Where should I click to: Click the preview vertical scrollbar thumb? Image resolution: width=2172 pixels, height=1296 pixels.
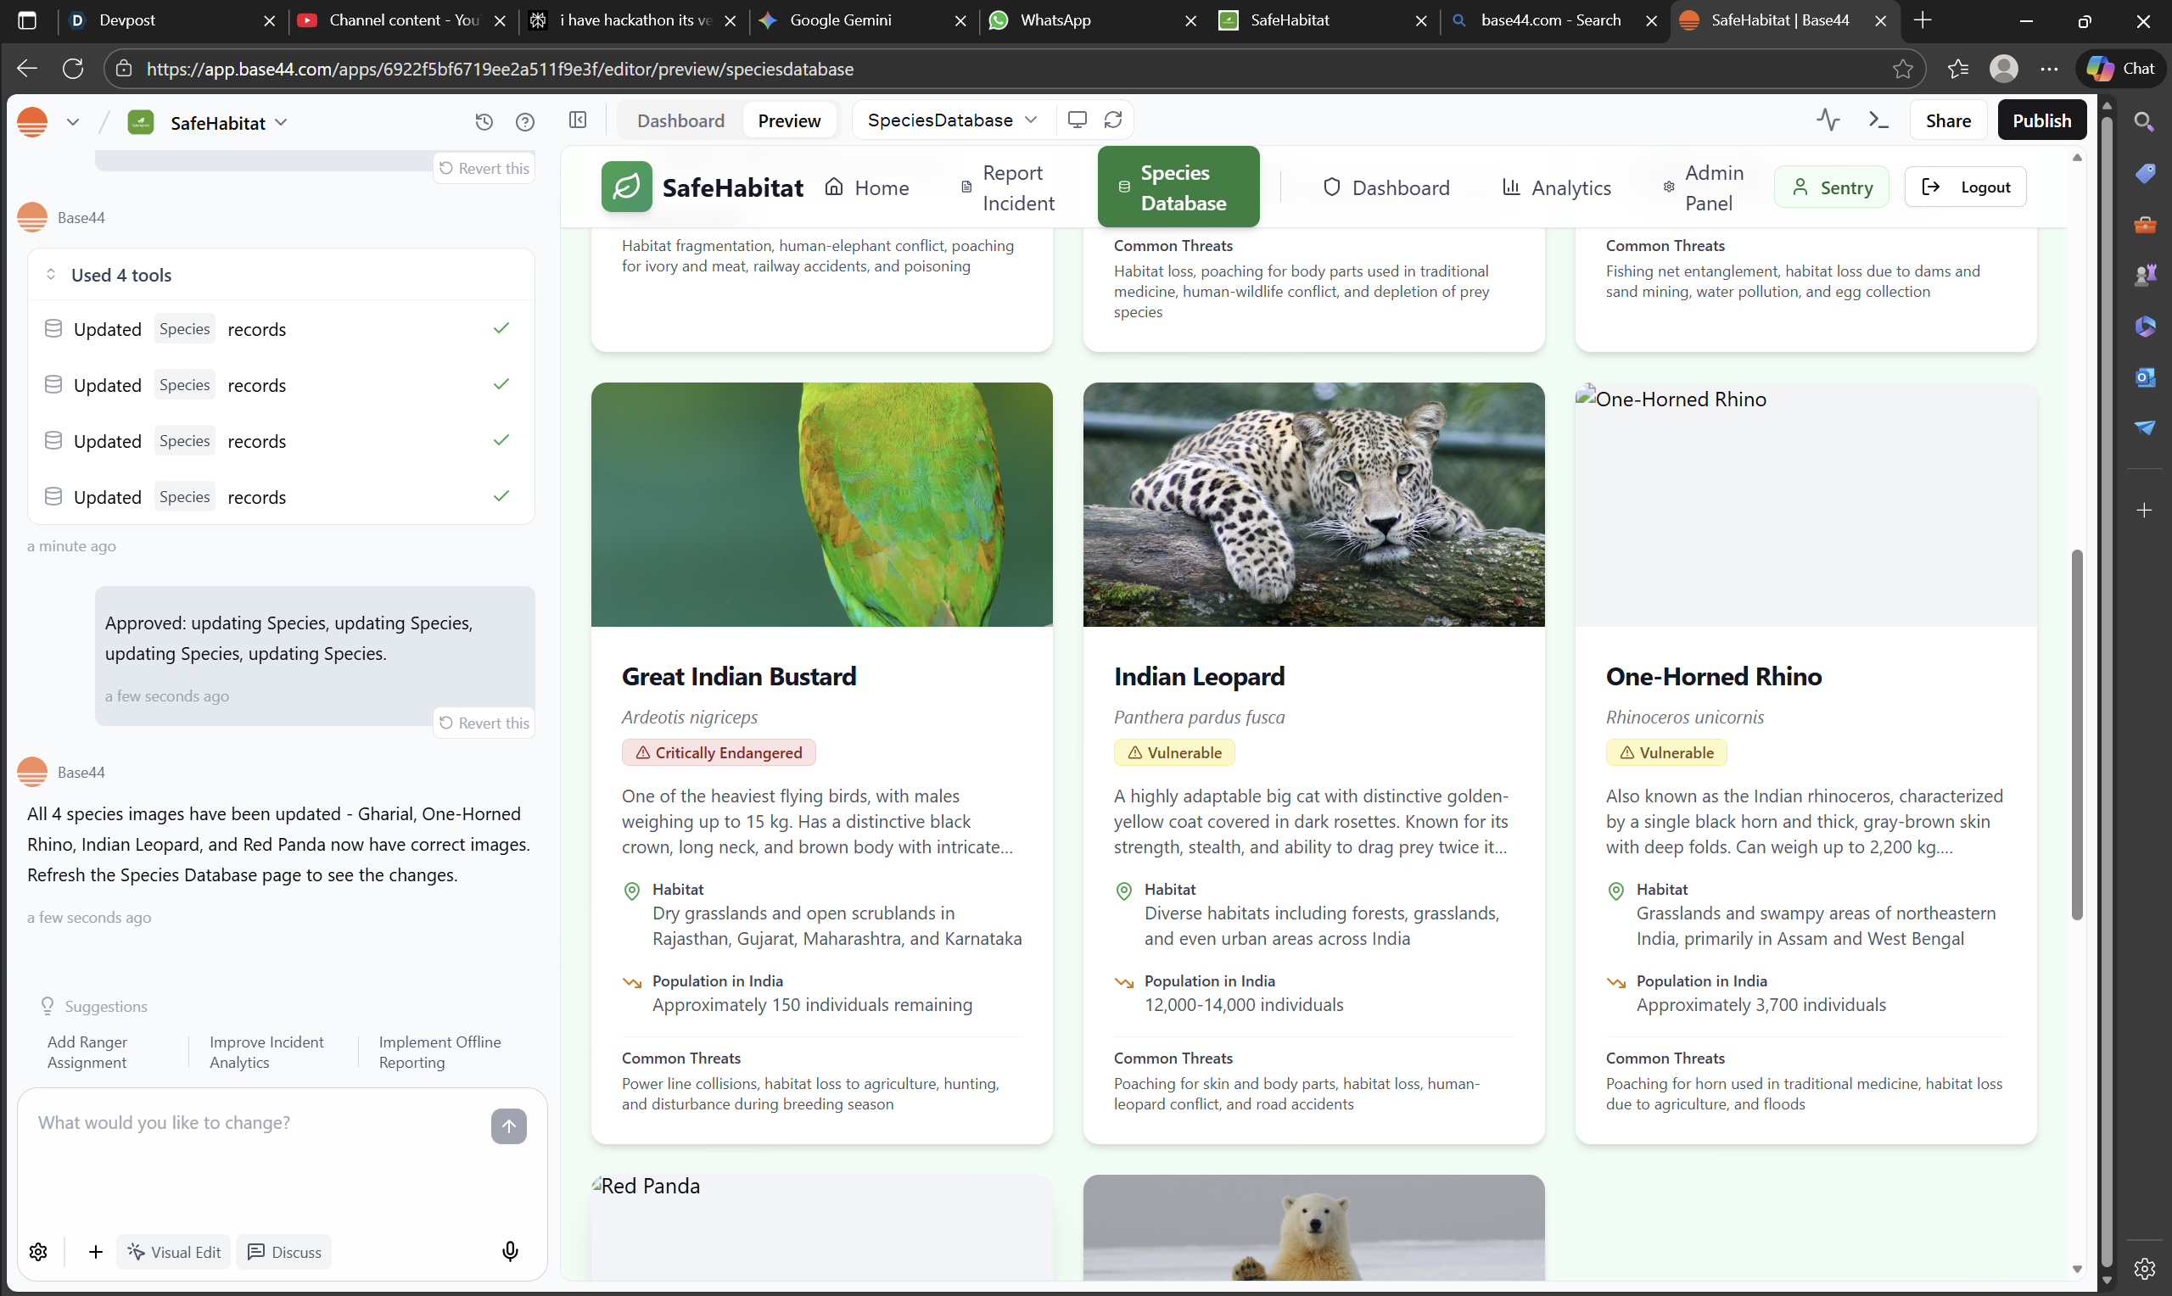[x=2077, y=734]
